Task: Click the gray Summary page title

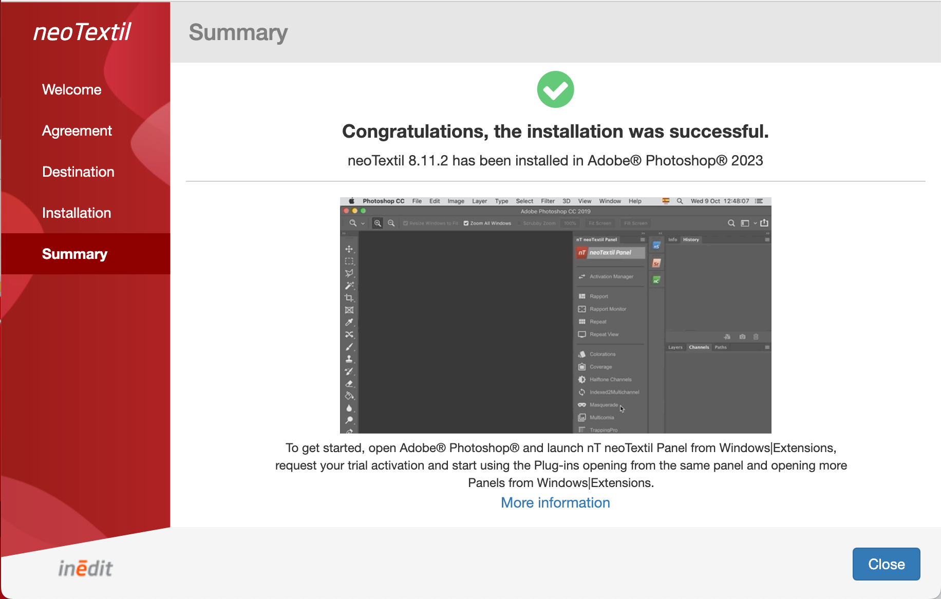Action: 238,32
